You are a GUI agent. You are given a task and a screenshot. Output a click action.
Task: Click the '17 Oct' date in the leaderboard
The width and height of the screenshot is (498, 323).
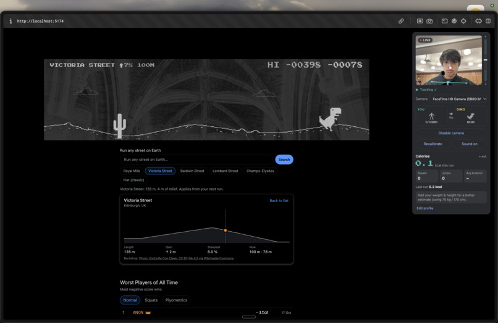pos(286,313)
